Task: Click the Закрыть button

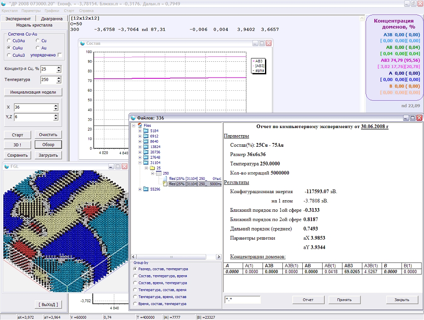Action: coord(402,300)
